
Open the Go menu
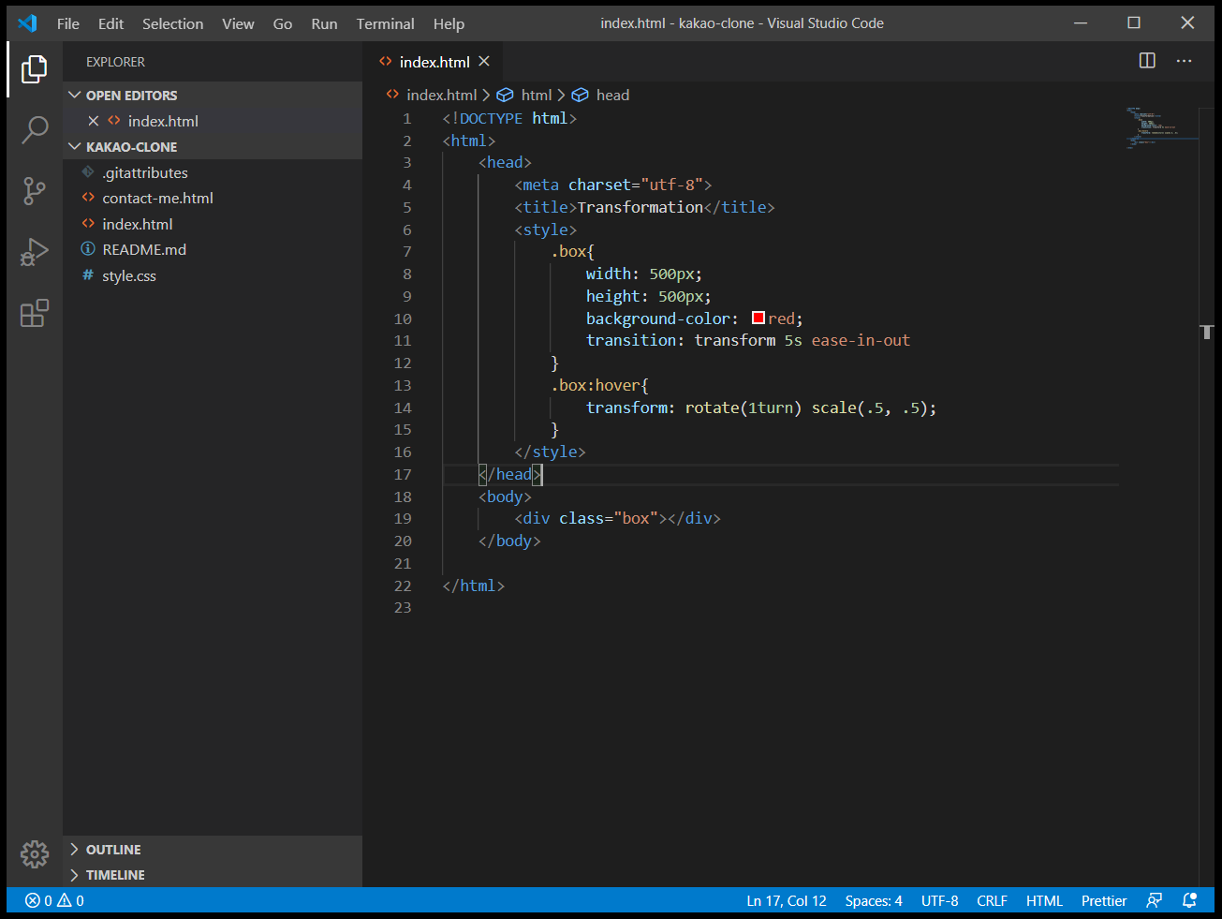[x=283, y=23]
